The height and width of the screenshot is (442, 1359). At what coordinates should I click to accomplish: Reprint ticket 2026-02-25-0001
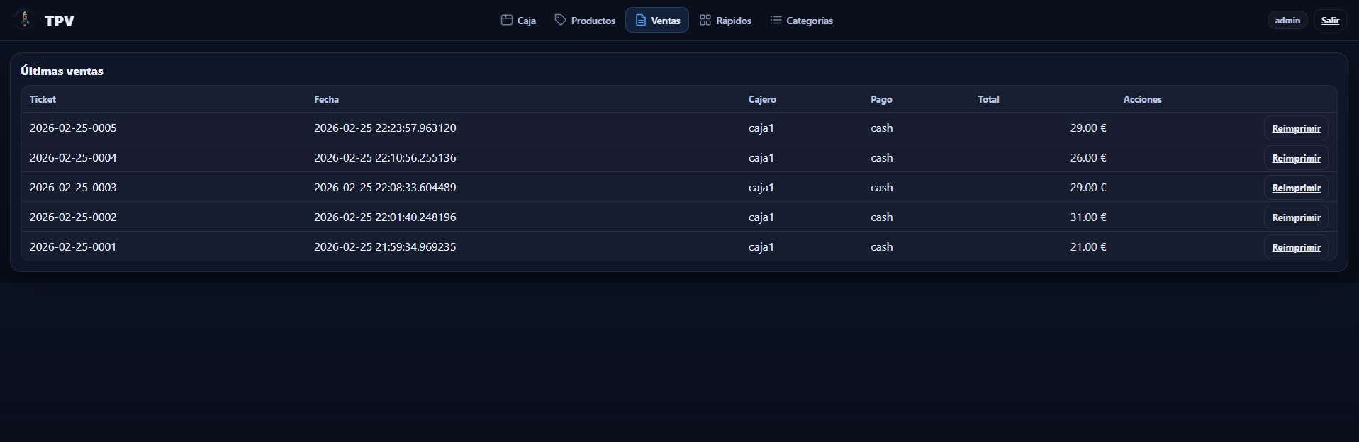(1296, 247)
